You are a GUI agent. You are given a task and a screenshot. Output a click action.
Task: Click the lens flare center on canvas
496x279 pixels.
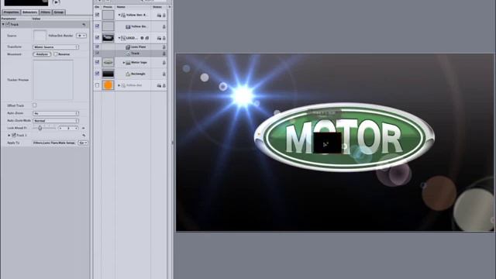243,95
